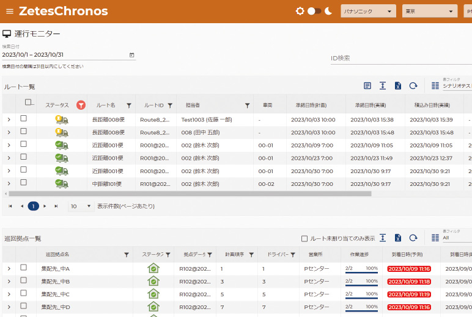
Task: Filter the ルート名 column
Action: click(128, 105)
